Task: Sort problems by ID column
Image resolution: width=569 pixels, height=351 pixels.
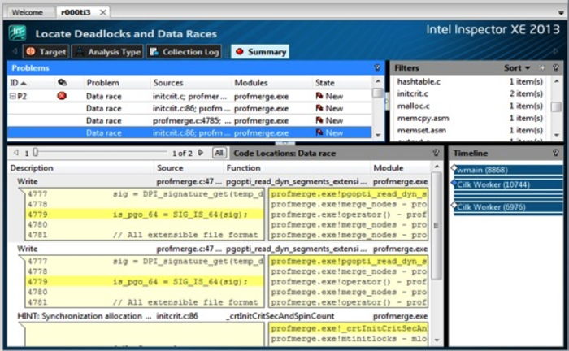Action: coord(18,83)
